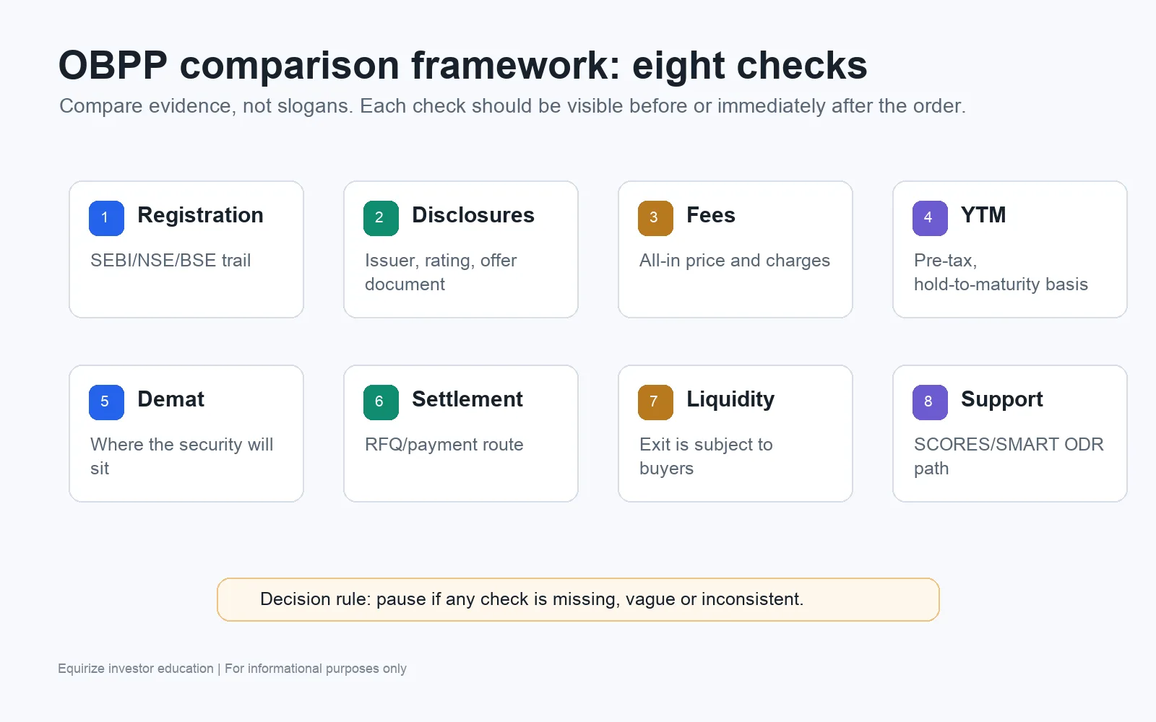Click the Fees card title
Screen dimensions: 1156x722
[x=711, y=215]
